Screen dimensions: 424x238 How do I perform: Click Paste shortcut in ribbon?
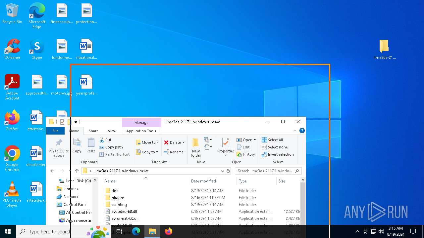click(114, 154)
